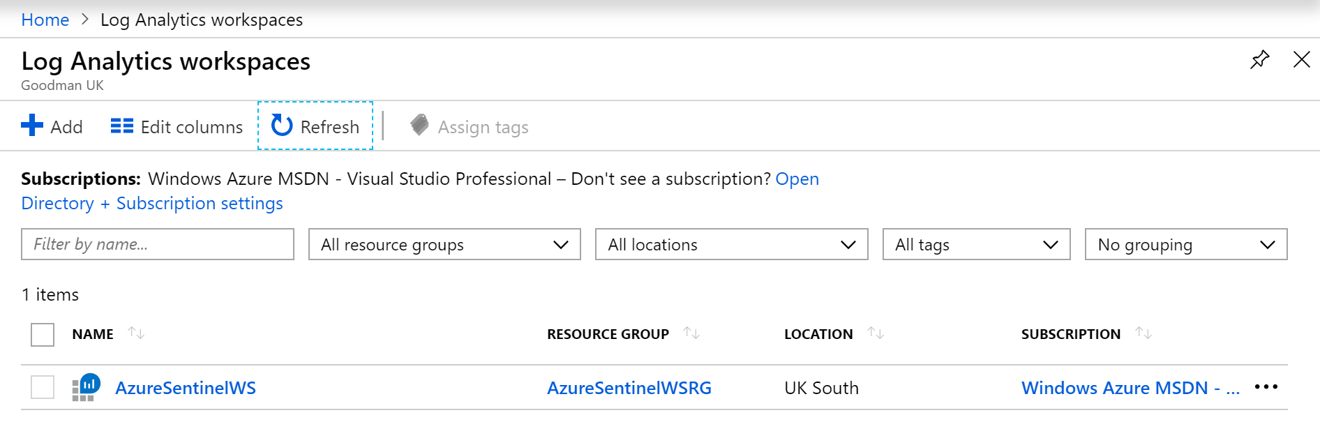
Task: Click the NAME column header
Action: (x=93, y=334)
